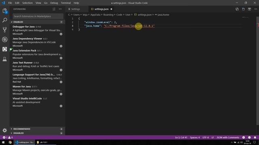The height and width of the screenshot is (145, 259).
Task: Click errors and warnings status indicator
Action: click(x=8, y=137)
